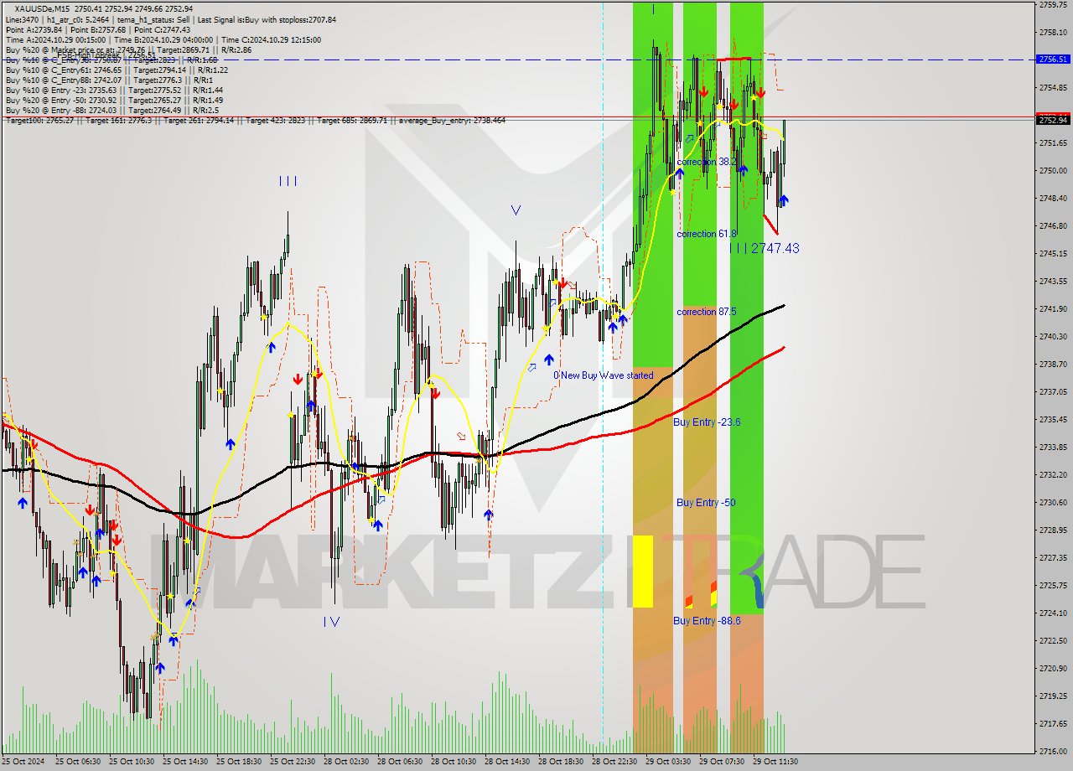Click blue arrow above New Buy Wave label
Viewport: 1073px width, 771px height.
tap(548, 360)
